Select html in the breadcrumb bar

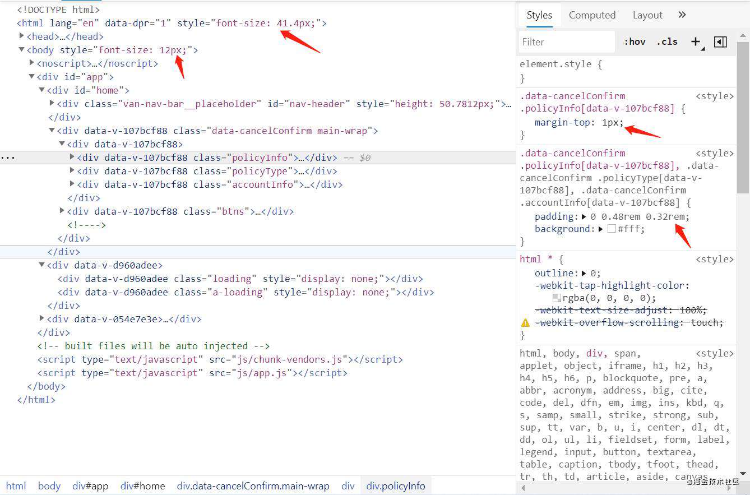point(16,486)
